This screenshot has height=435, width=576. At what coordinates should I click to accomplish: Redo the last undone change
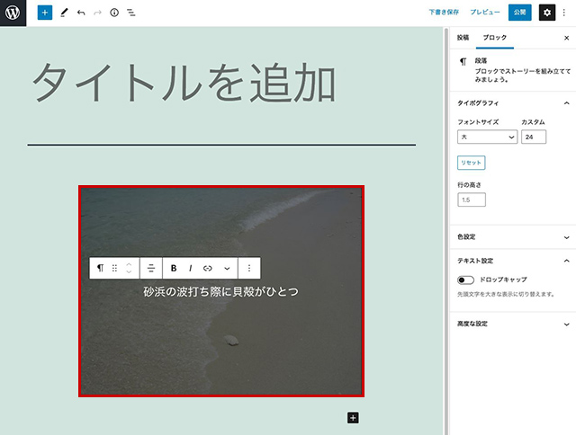tap(97, 13)
